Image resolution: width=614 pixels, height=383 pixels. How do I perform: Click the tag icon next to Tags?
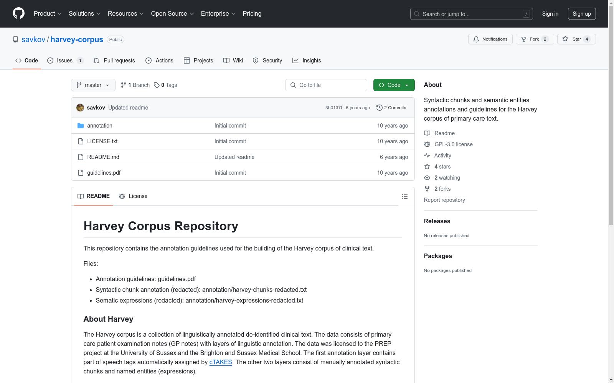coord(157,85)
